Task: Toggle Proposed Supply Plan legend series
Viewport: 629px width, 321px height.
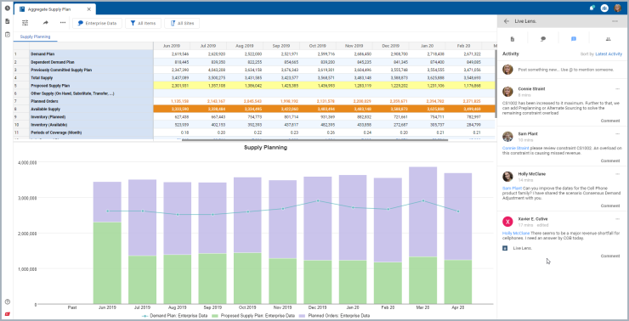Action: click(x=253, y=316)
